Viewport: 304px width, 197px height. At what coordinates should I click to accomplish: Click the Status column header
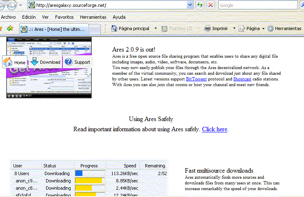[50, 166]
